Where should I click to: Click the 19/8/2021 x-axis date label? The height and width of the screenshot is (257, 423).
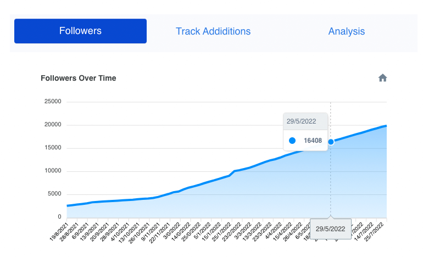[60, 232]
